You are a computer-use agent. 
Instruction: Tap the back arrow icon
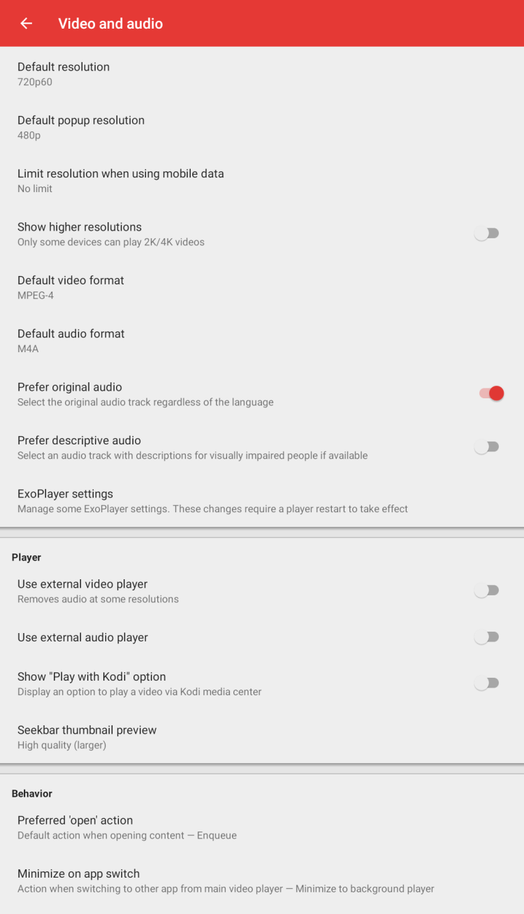click(27, 23)
